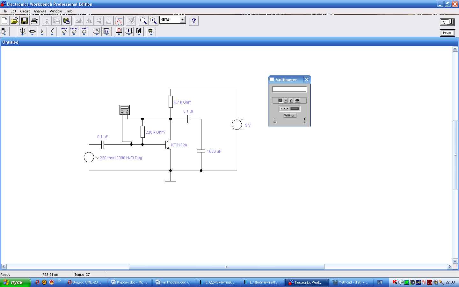The height and width of the screenshot is (287, 459).
Task: Select the ohm resistance mode on multimeter
Action: pos(291,100)
